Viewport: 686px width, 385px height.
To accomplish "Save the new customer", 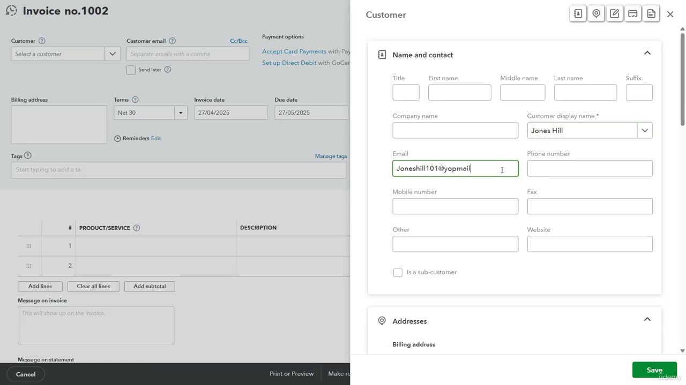I will click(654, 370).
